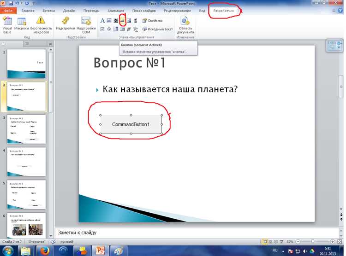The width and height of the screenshot is (346, 256).
Task: Select slide 3 thumbnail in the panel
Action: 26,129
